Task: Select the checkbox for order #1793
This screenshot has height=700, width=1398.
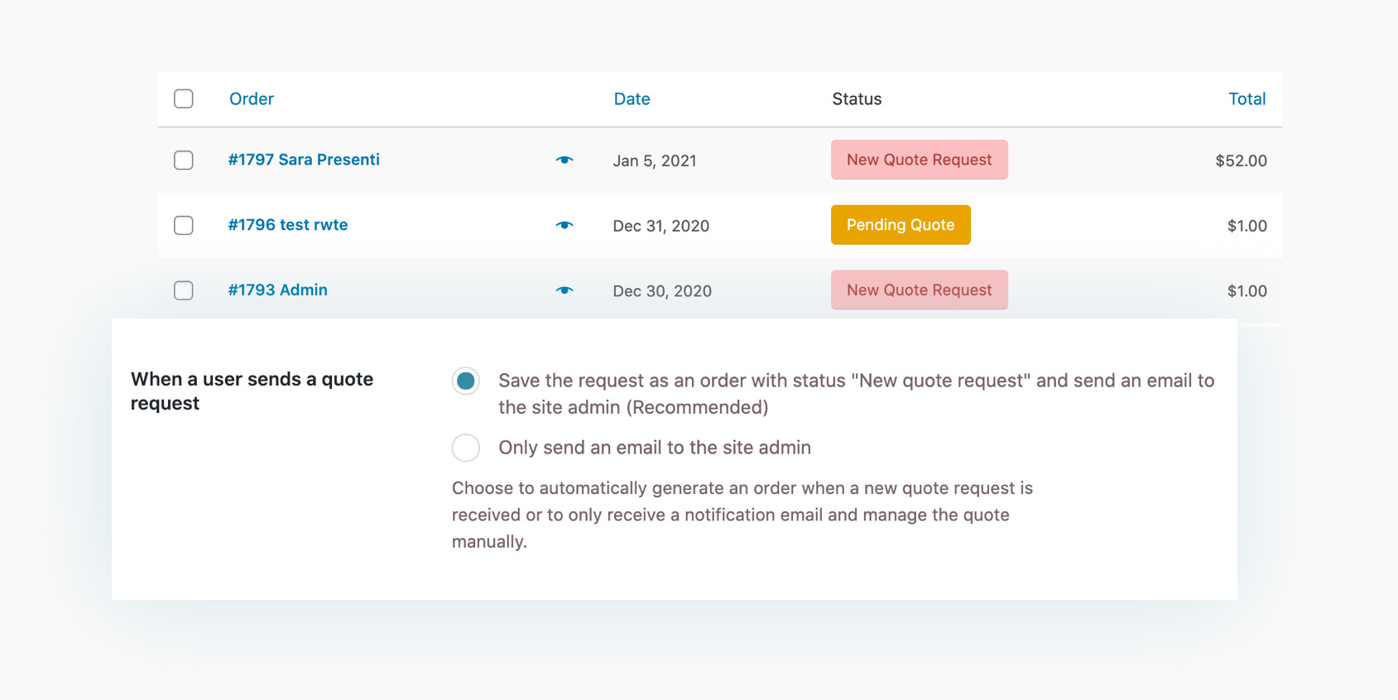Action: point(184,290)
